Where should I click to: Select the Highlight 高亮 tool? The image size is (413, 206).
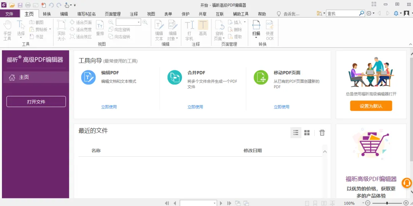coord(203,28)
